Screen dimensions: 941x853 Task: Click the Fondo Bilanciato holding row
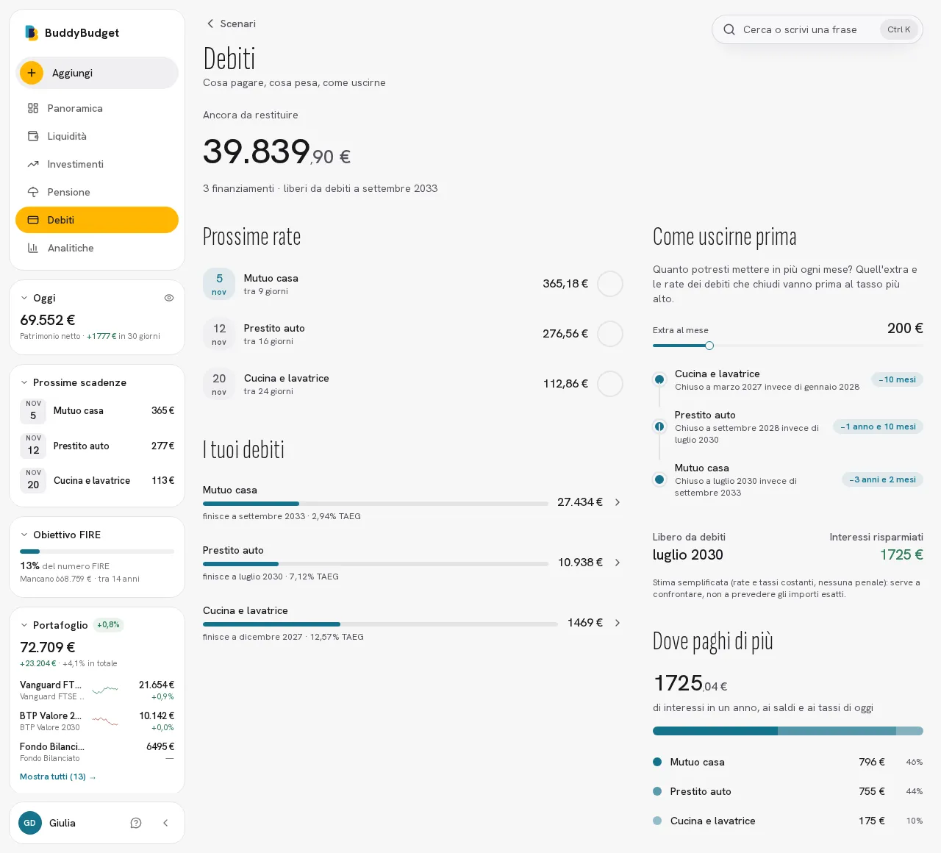(97, 752)
